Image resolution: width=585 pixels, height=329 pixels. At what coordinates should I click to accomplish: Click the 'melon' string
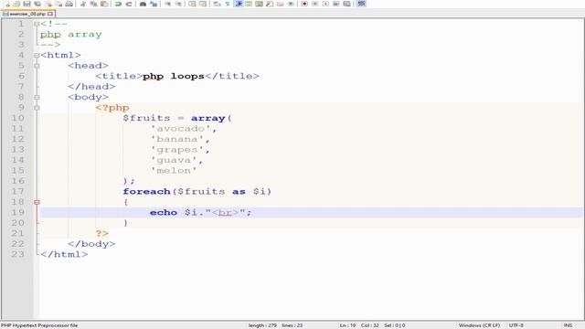click(174, 171)
